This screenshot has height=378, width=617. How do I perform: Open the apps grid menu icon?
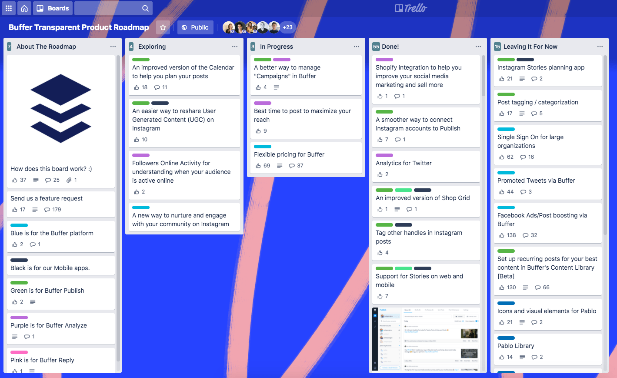click(x=8, y=8)
